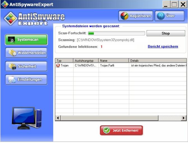Click the folder clock icon in Wiederherstellen
Screen dimensions: 188x143
tap(12, 53)
